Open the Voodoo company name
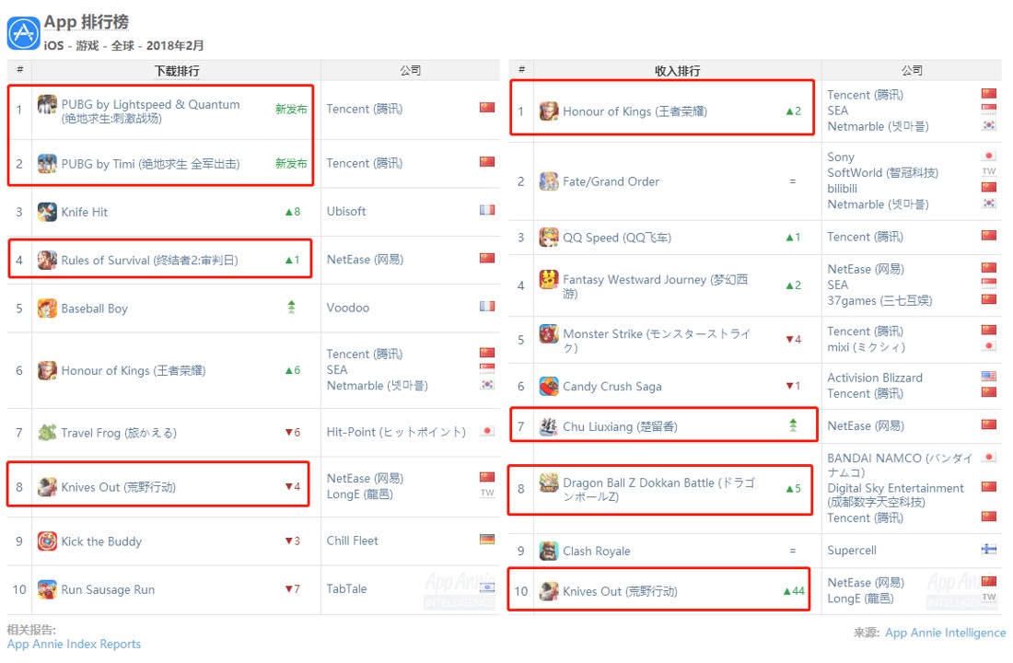 pos(347,308)
